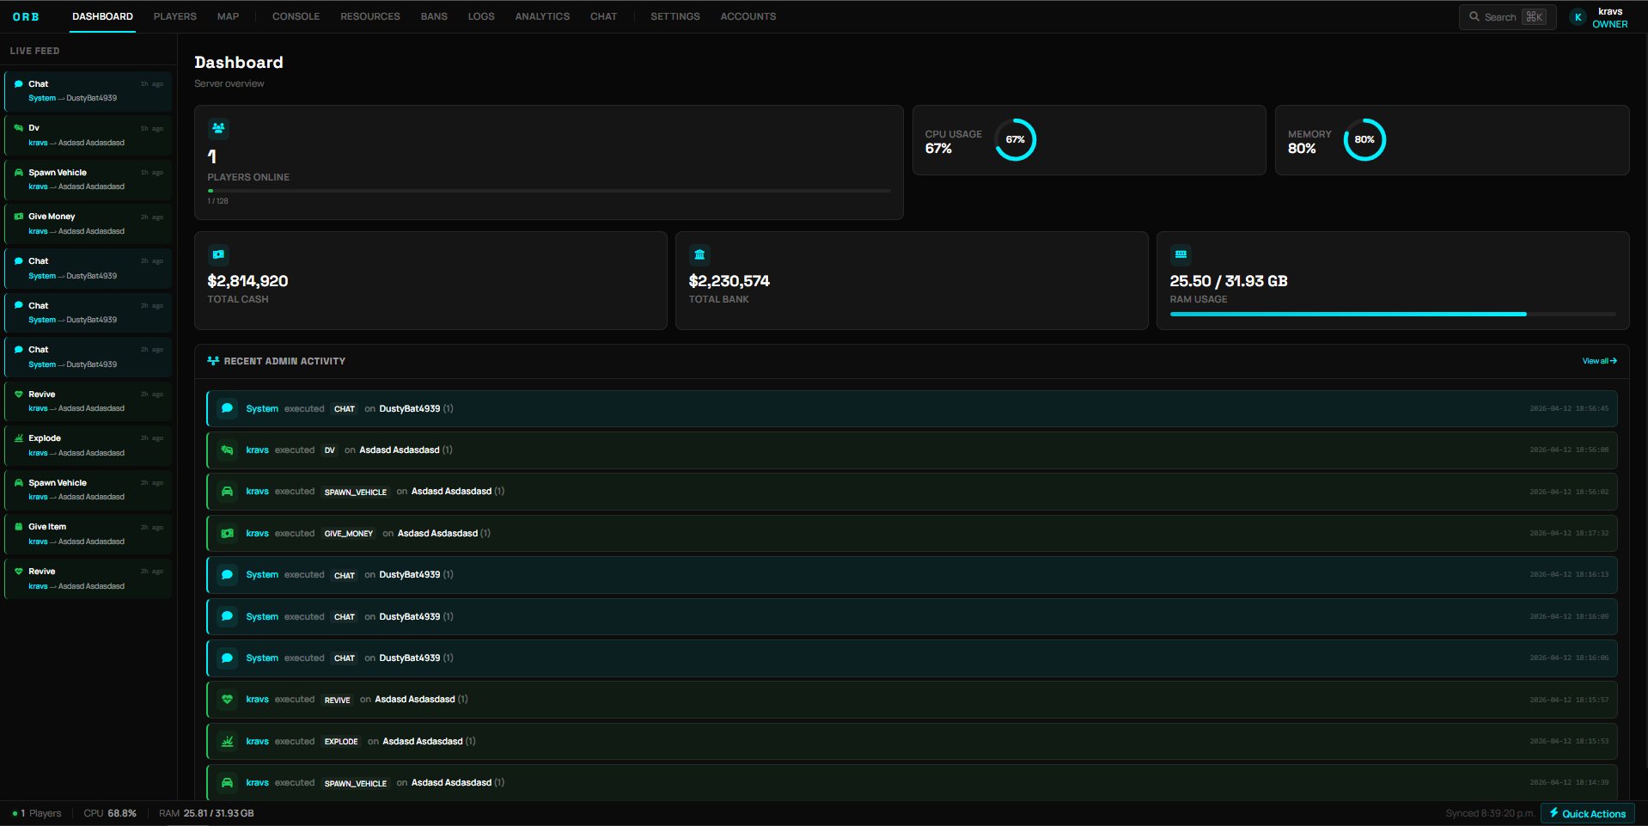
Task: Click the CPU usage 67% ring gauge
Action: [1016, 139]
